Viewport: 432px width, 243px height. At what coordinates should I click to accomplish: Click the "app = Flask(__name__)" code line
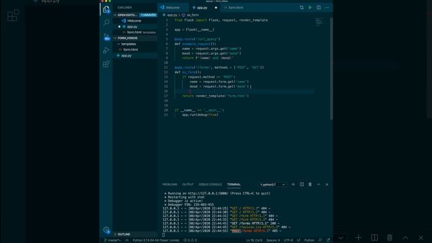194,30
